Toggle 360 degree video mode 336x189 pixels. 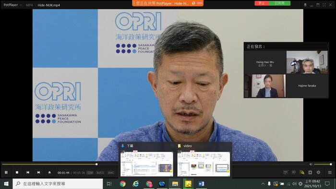[x=286, y=172]
